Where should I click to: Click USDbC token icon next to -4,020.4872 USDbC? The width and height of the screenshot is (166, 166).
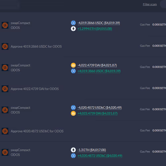73,108
